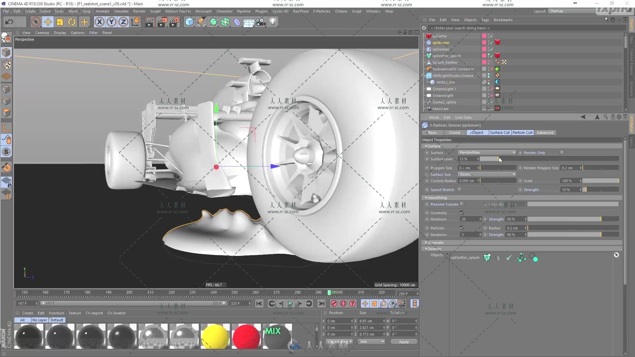
Task: Select the Default material filter
Action: (57, 320)
